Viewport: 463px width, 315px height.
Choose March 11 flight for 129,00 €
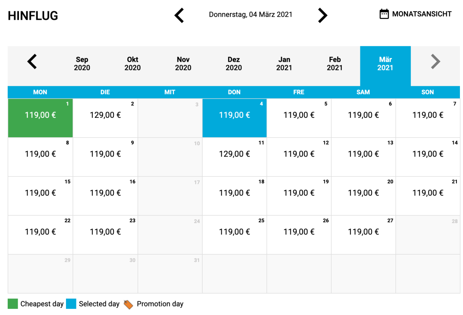(234, 157)
